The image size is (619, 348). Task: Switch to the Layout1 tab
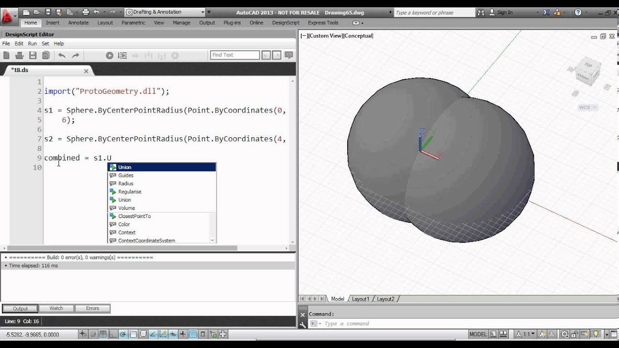click(x=360, y=299)
